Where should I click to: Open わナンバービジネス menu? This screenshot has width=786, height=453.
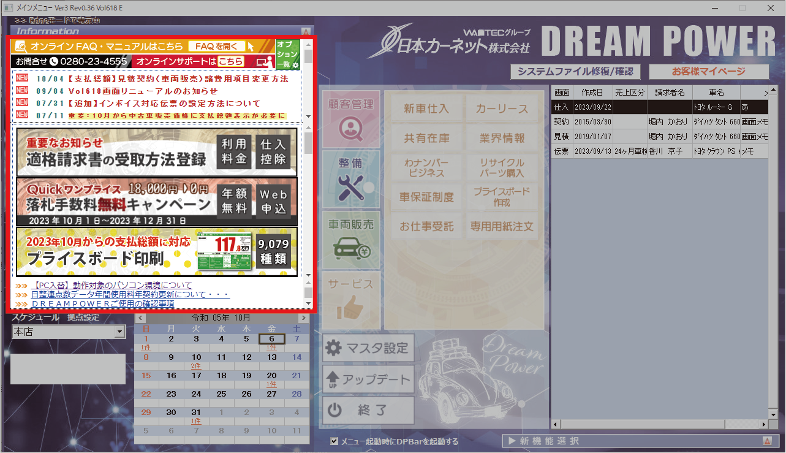coord(426,168)
